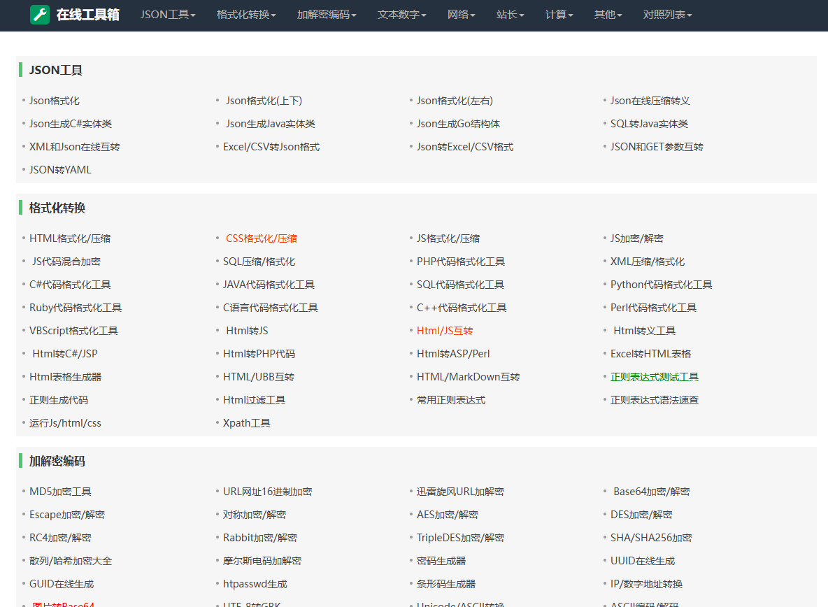The height and width of the screenshot is (607, 828).
Task: Open the Html/JS互转 tool
Action: click(x=445, y=331)
